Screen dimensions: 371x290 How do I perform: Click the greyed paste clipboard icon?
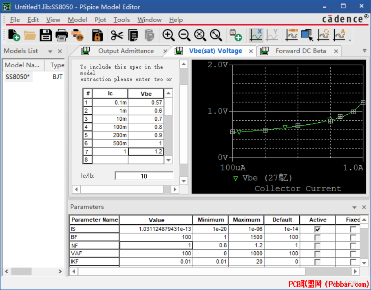pyautogui.click(x=149, y=35)
